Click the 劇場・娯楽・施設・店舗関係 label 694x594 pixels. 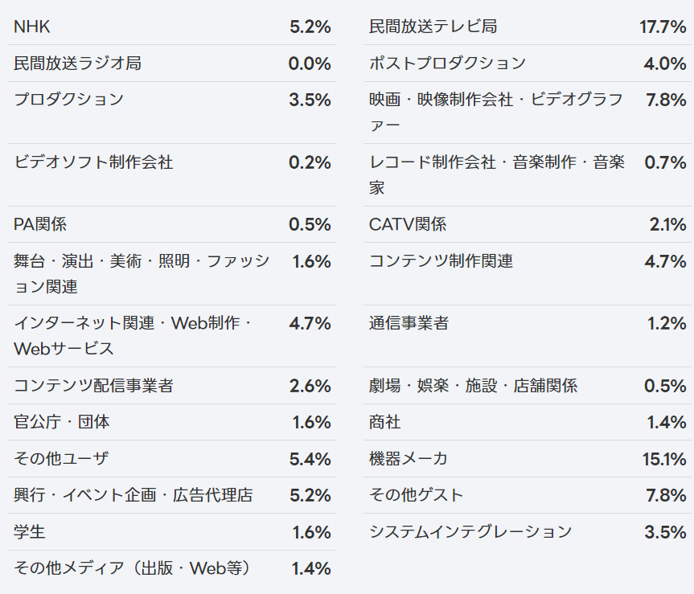point(473,386)
